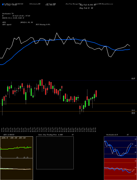Click the final red candlestick on price chart
The height and width of the screenshot is (180, 137).
pos(96,94)
